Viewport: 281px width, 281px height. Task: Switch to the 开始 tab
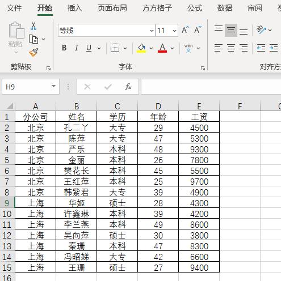[45, 8]
